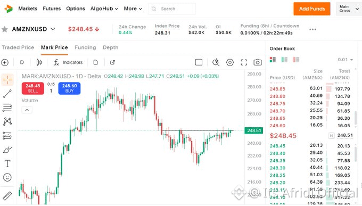
Task: Open the 0.01 price grouping dropdown
Action: (345, 60)
